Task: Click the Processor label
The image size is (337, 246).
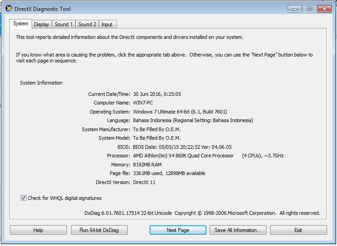Action: pos(119,156)
